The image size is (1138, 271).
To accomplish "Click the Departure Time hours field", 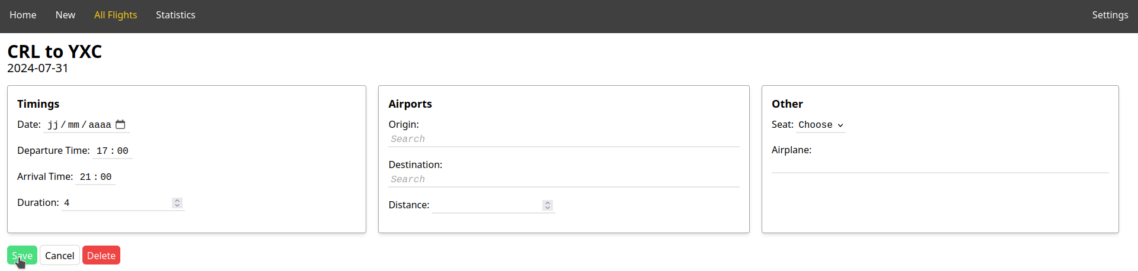I will tap(102, 151).
